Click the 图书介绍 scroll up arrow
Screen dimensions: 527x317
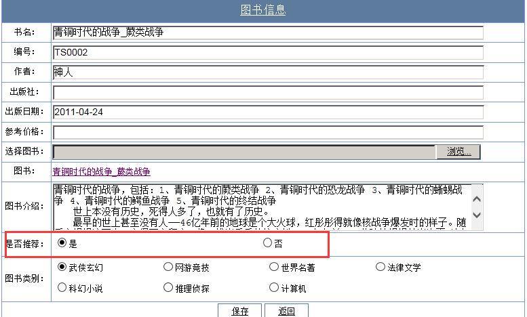(x=477, y=199)
